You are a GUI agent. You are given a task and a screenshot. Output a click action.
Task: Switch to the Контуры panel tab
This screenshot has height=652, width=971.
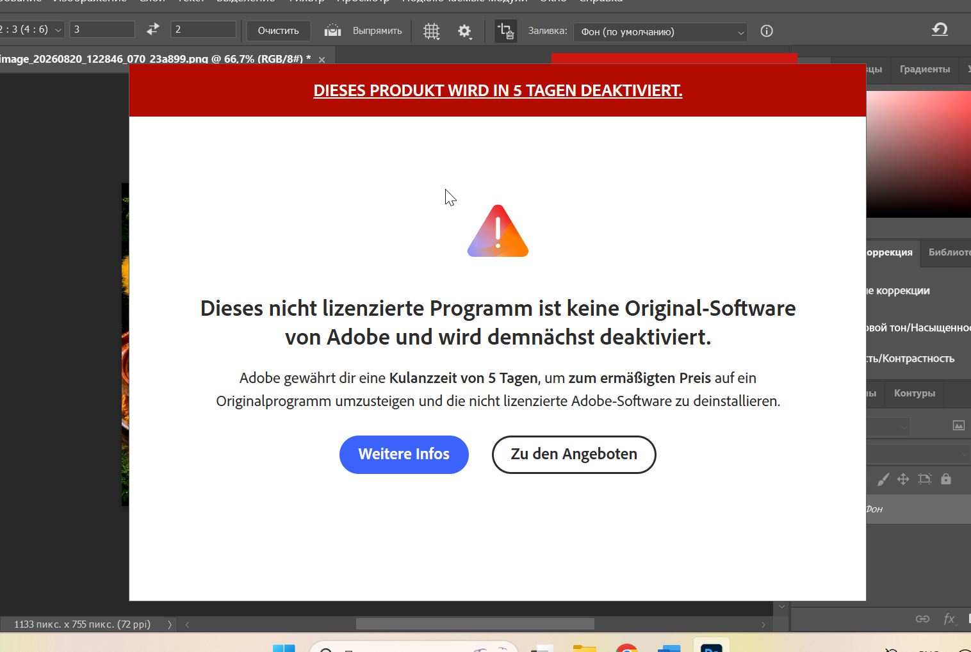[915, 393]
